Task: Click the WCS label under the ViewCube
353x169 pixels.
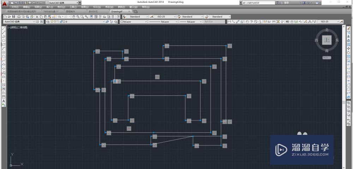Action: pos(327,58)
